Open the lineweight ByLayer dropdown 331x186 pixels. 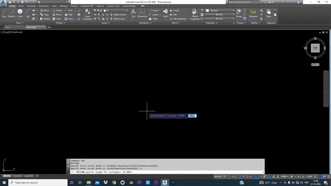tap(220, 14)
